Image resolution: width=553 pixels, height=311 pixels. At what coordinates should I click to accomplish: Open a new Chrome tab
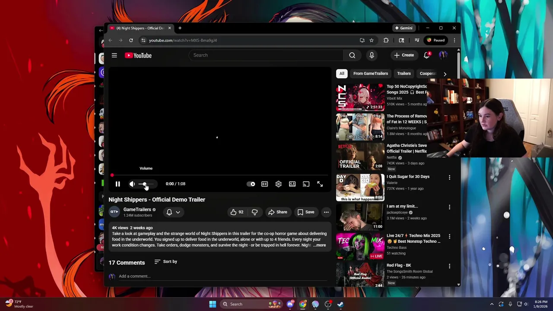point(180,28)
